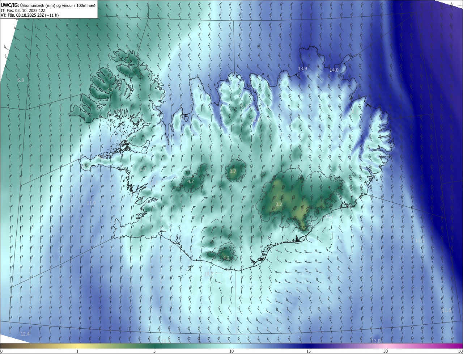The height and width of the screenshot is (354, 463).
Task: Click the 4.7 value beside the 3.7 glacier
Action: (x=191, y=181)
